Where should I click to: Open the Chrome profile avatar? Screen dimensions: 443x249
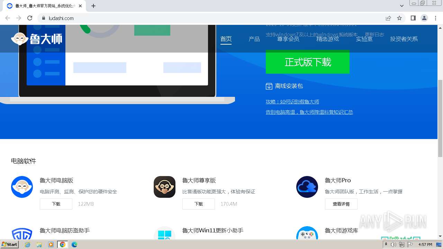[x=424, y=18]
